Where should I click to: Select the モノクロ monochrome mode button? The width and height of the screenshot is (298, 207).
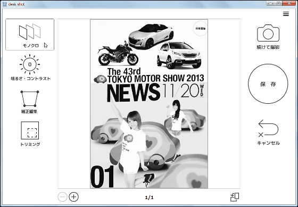tap(30, 35)
